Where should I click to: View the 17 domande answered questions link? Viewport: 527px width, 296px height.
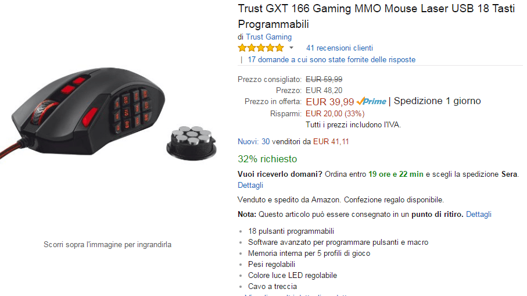tap(331, 59)
